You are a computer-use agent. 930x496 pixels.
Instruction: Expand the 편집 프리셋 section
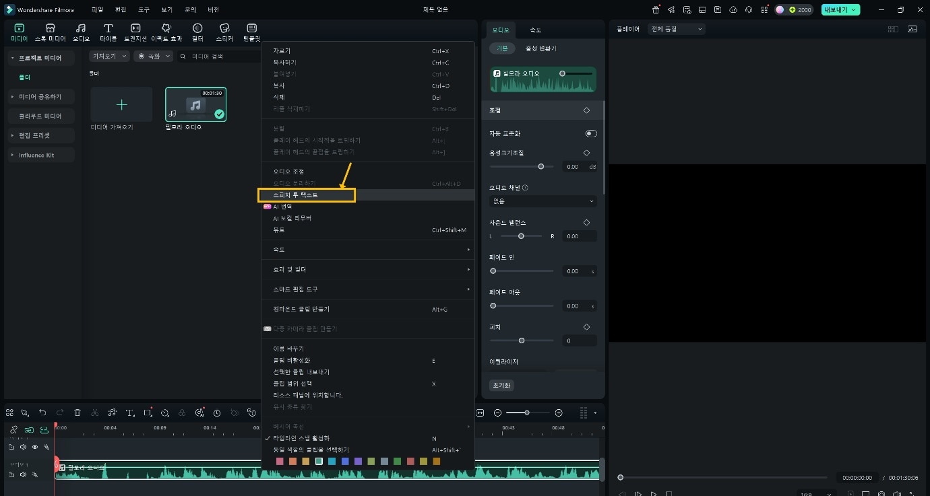(x=40, y=135)
